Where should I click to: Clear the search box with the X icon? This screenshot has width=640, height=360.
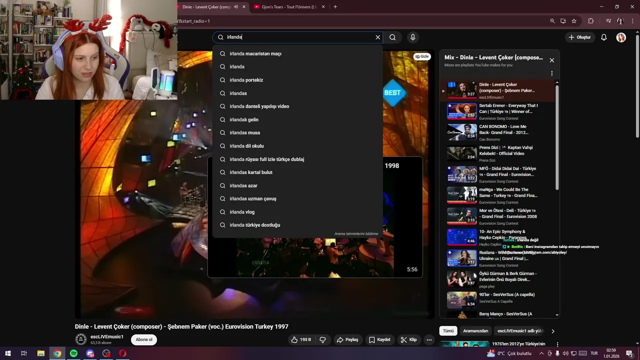point(378,37)
